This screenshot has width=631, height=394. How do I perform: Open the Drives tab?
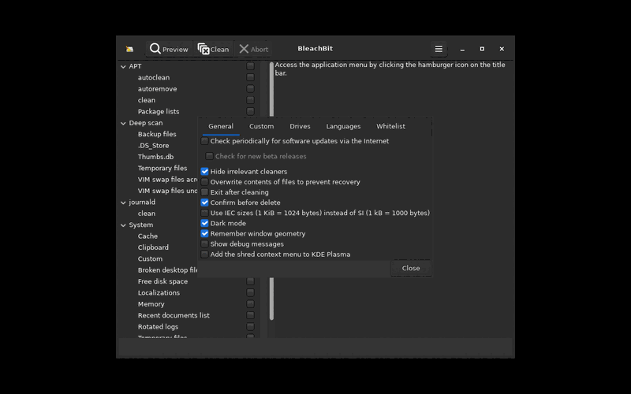301,126
